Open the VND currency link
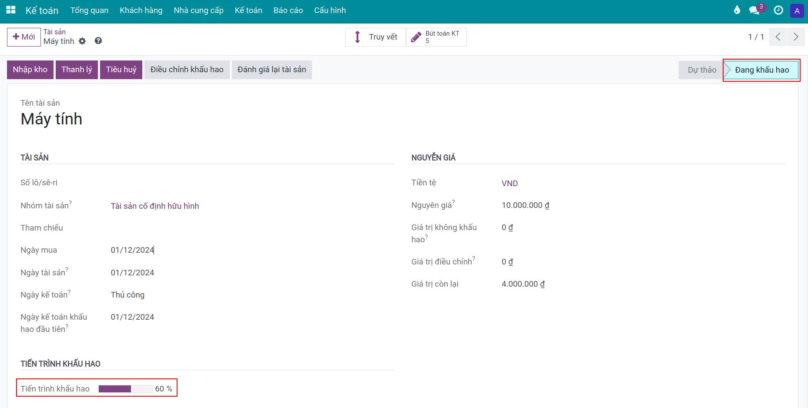This screenshot has width=808, height=408. [x=510, y=184]
